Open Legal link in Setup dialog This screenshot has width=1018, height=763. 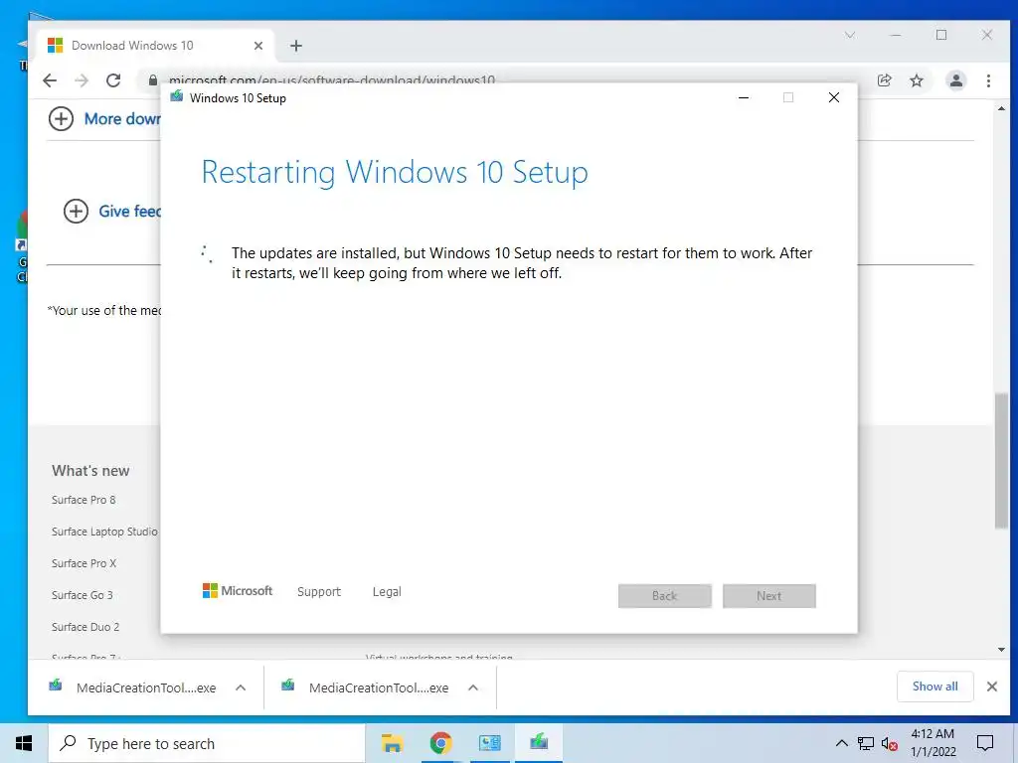coord(387,592)
